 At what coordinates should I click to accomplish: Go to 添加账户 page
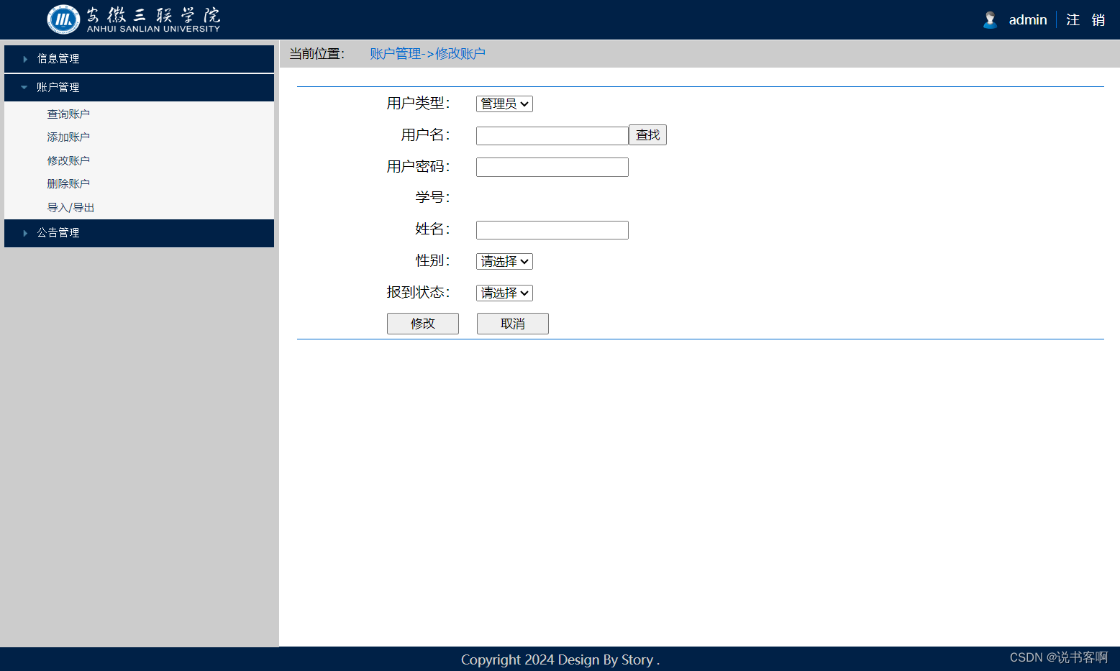point(68,137)
